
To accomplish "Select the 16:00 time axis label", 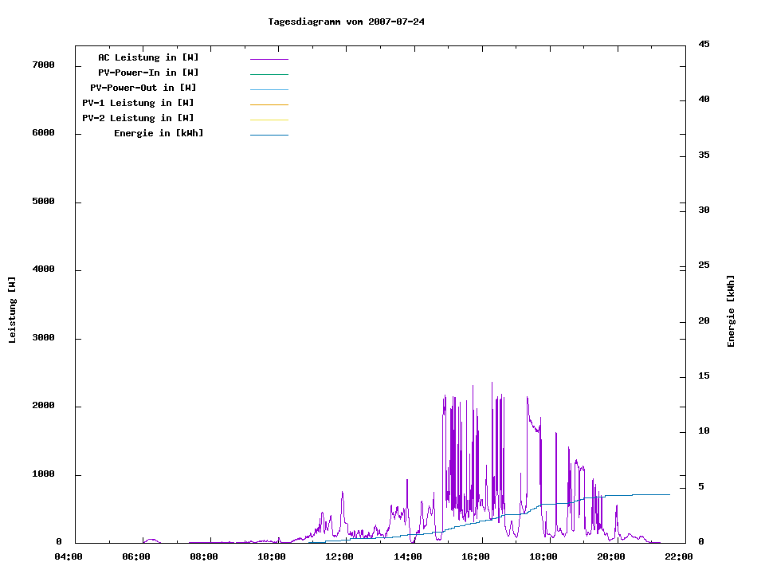I will point(475,557).
